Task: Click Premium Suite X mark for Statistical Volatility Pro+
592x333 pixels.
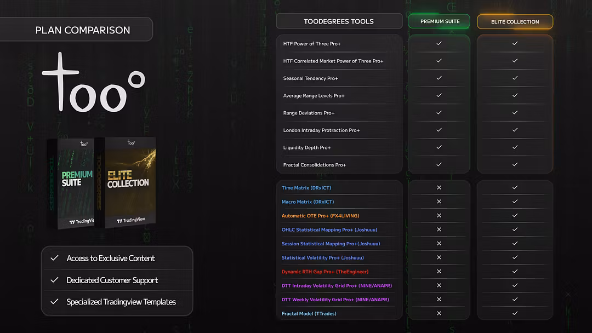Action: (x=439, y=257)
